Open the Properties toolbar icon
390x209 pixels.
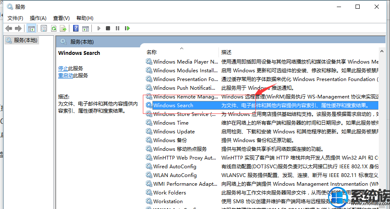click(x=44, y=28)
